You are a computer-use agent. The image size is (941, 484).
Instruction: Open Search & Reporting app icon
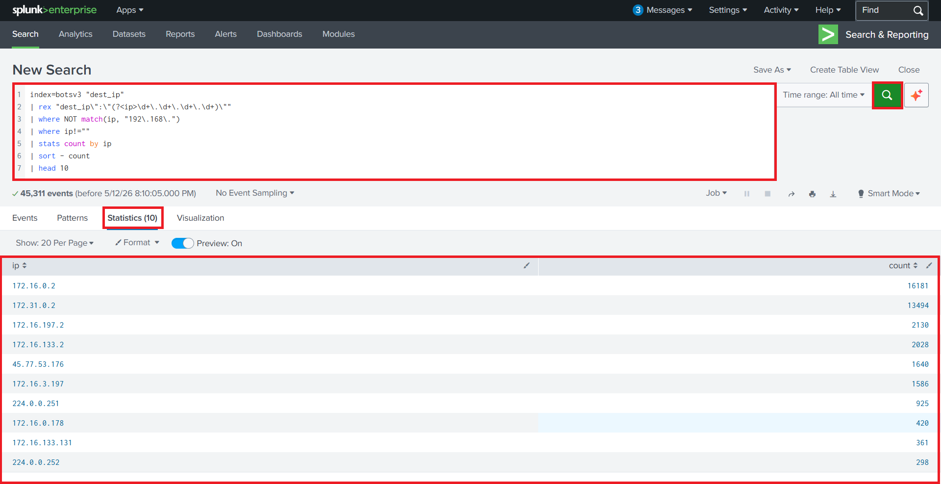click(828, 34)
